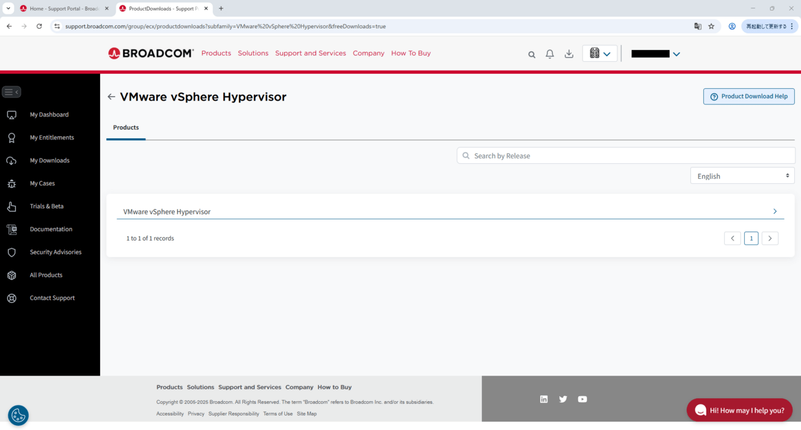Image resolution: width=801 pixels, height=430 pixels.
Task: Click the My Cases bug icon
Action: click(11, 184)
